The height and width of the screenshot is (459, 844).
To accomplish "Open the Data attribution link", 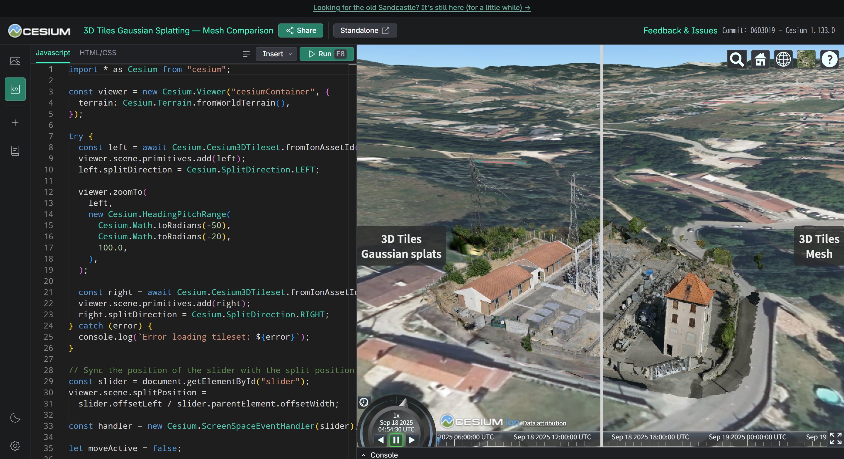I will pos(544,423).
